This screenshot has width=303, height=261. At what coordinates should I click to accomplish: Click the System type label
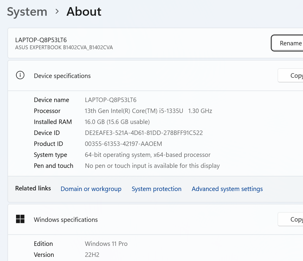[x=50, y=155]
